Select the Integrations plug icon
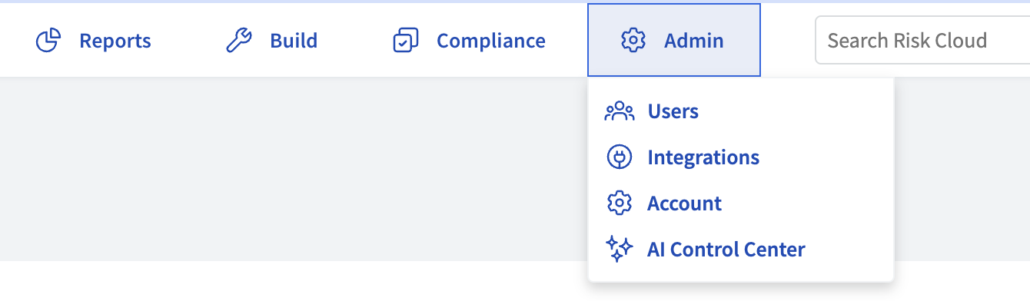 pos(619,157)
